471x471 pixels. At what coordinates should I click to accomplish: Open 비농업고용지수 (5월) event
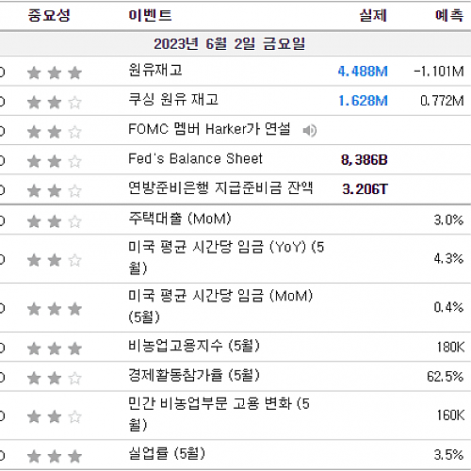pos(194,346)
